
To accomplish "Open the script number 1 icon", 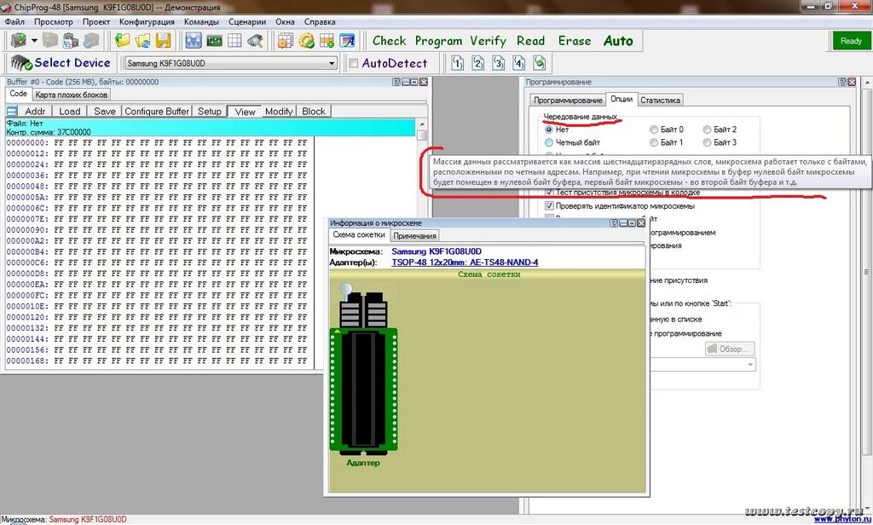I will point(458,63).
